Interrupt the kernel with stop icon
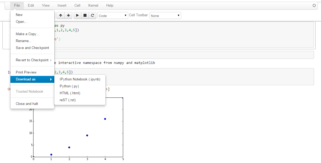This screenshot has height=163, width=321. click(x=85, y=15)
